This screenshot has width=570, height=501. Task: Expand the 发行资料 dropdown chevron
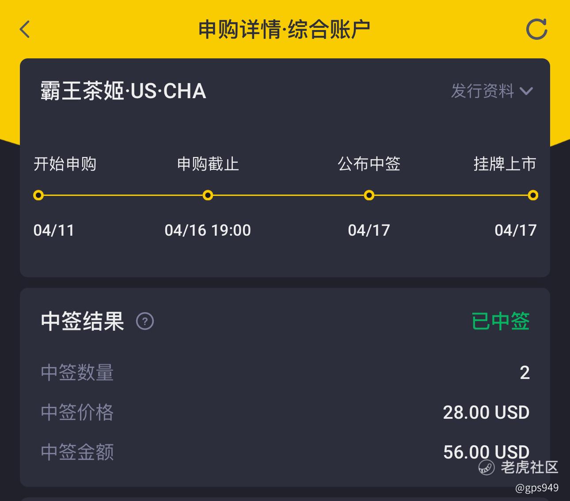click(526, 92)
